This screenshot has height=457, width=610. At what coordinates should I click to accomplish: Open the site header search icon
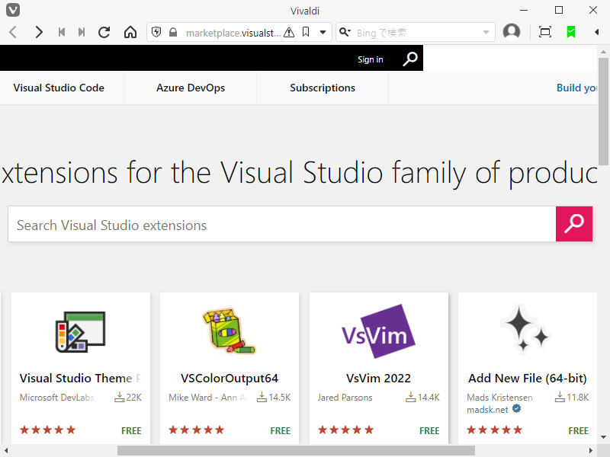click(x=410, y=59)
